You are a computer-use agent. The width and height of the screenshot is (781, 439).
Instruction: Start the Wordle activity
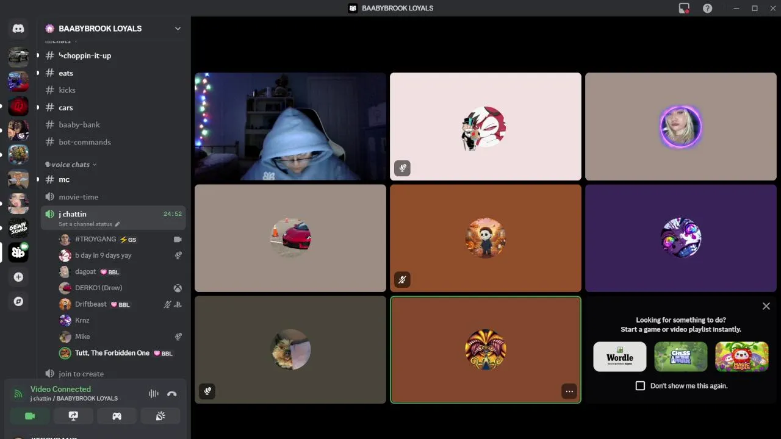(x=620, y=357)
